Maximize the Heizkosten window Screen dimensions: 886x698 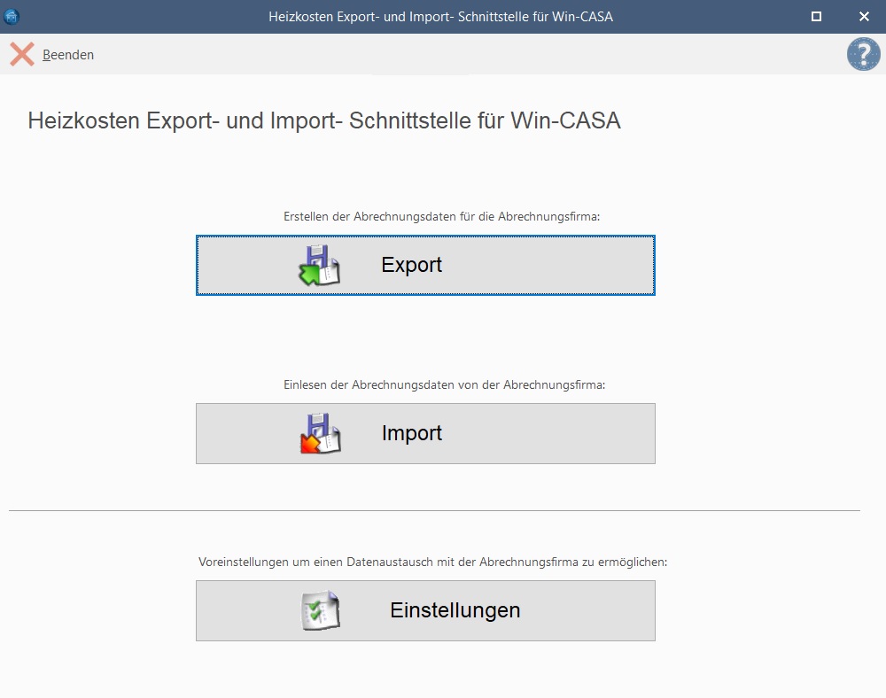pyautogui.click(x=816, y=16)
